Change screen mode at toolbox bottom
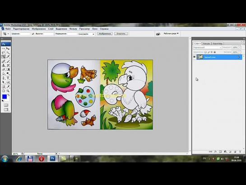The width and height of the screenshot is (246, 185). coord(6,109)
